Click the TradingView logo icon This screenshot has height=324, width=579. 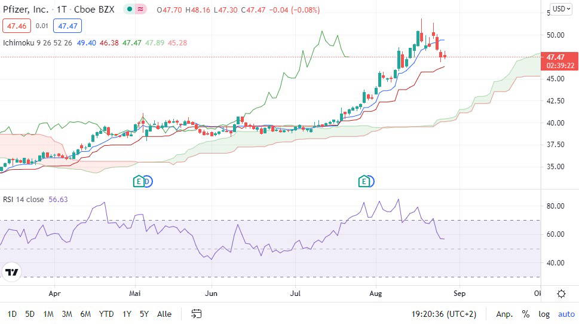pyautogui.click(x=11, y=272)
